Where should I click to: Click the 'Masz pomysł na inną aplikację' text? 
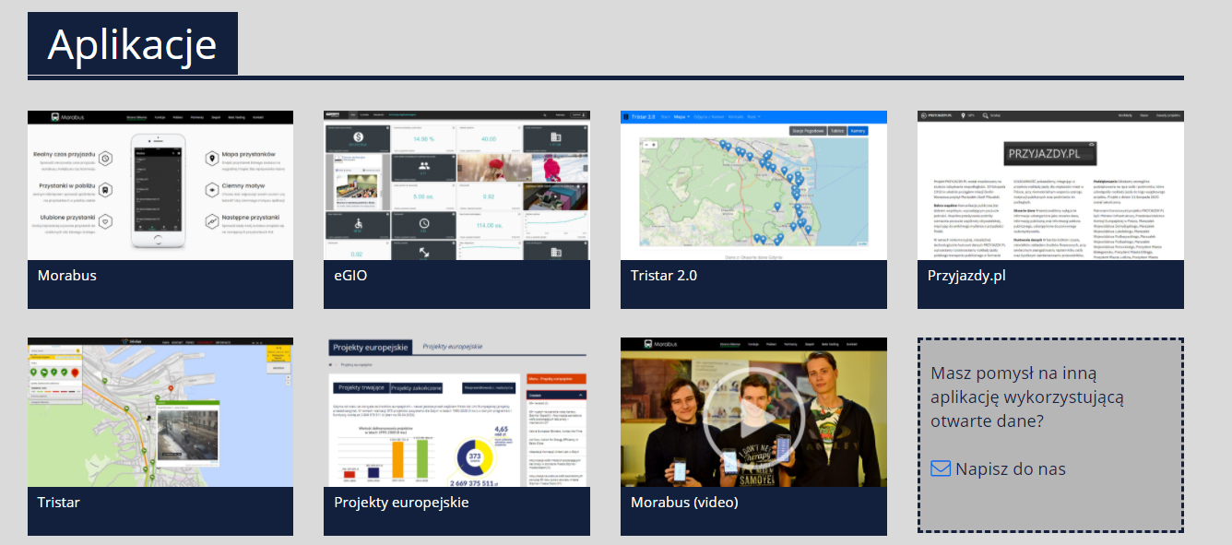1026,397
